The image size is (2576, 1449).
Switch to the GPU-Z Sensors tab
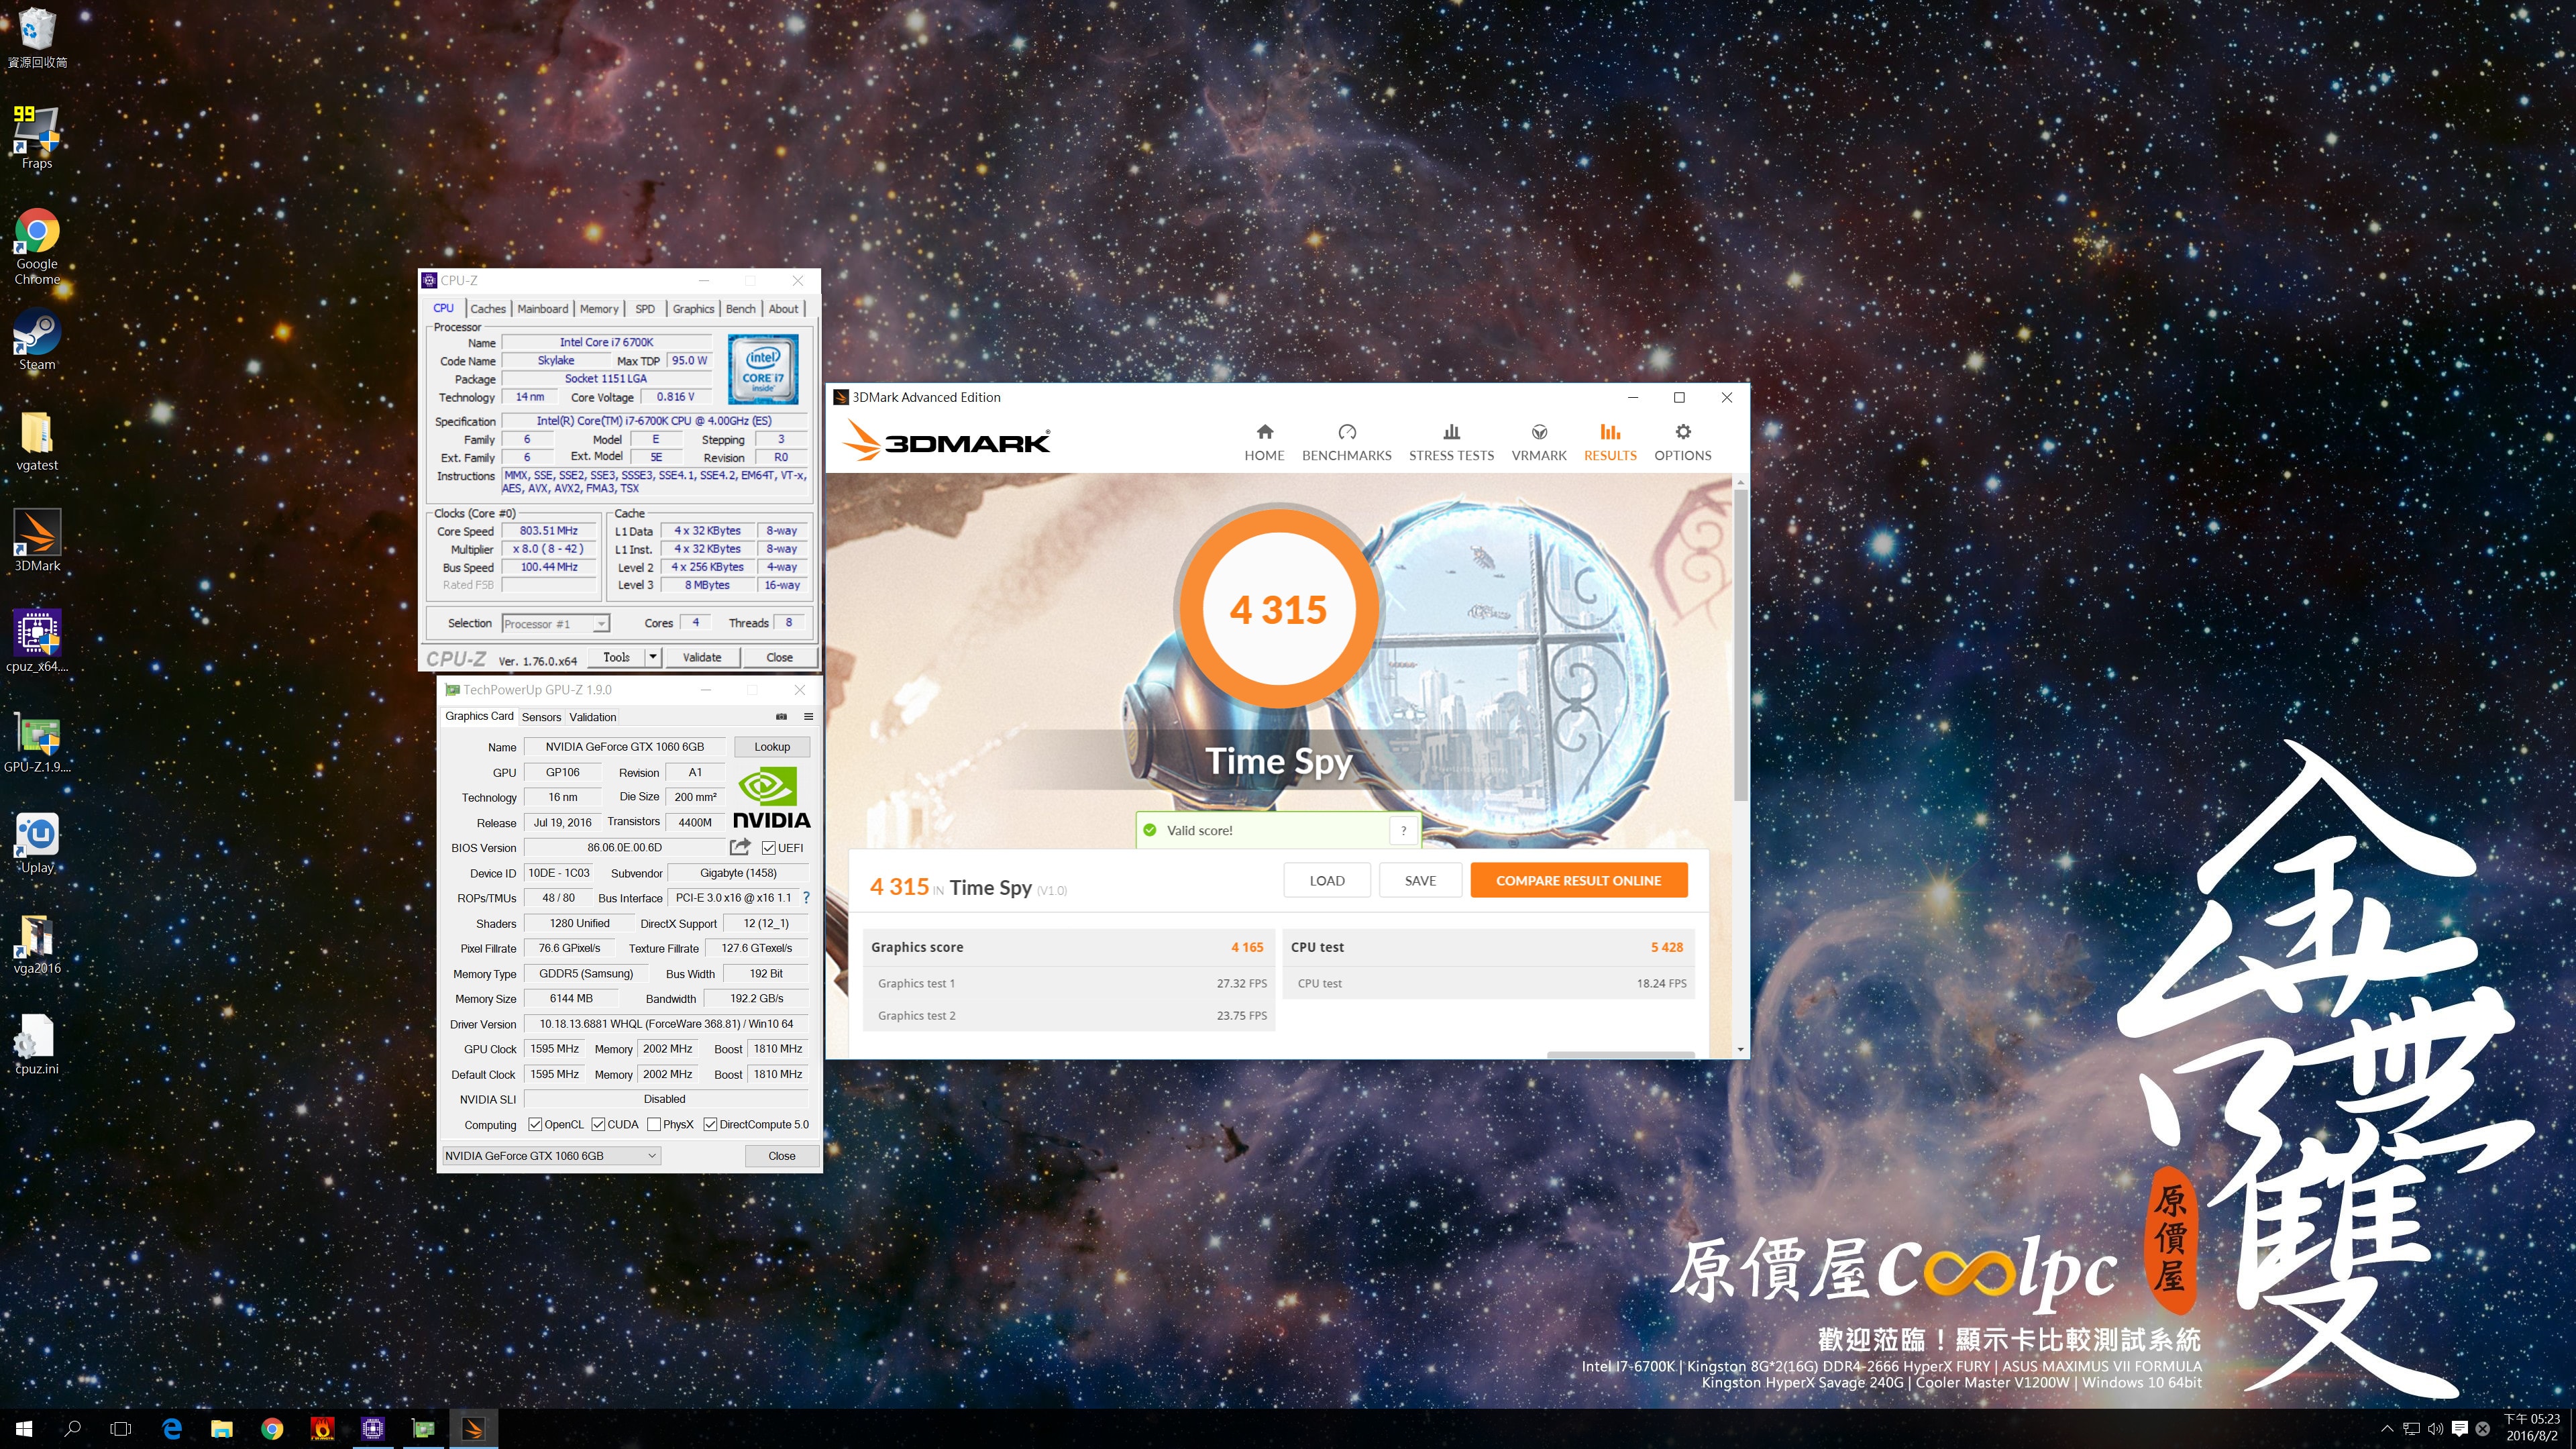pos(541,717)
